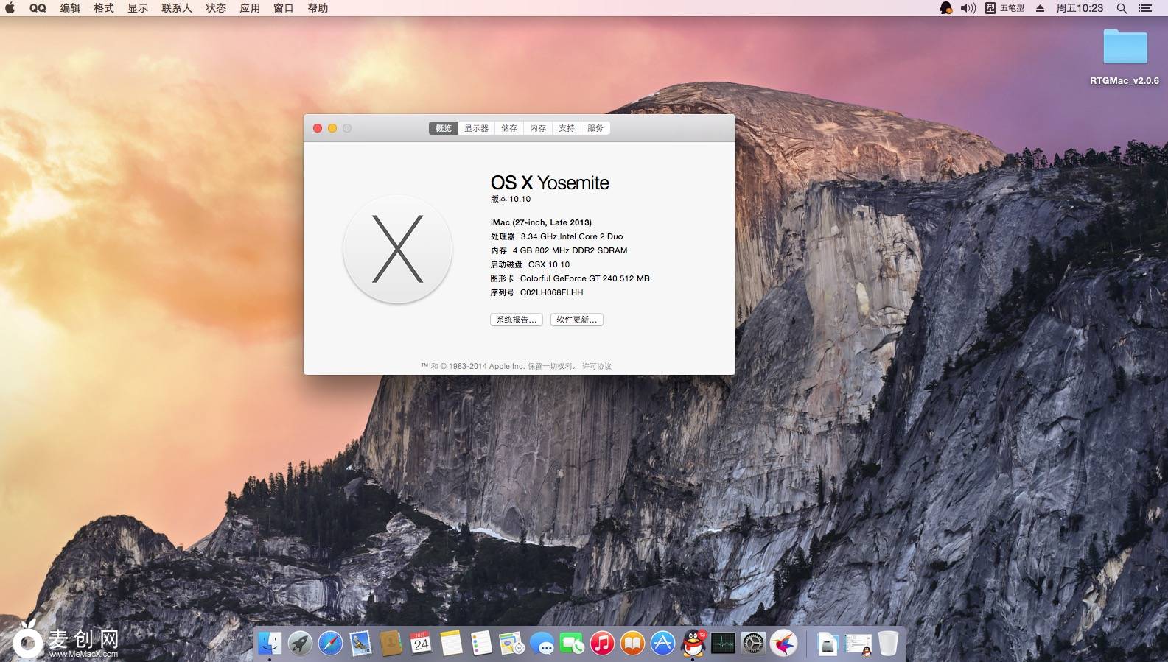Open Activity Monitor in the Dock

tap(723, 644)
